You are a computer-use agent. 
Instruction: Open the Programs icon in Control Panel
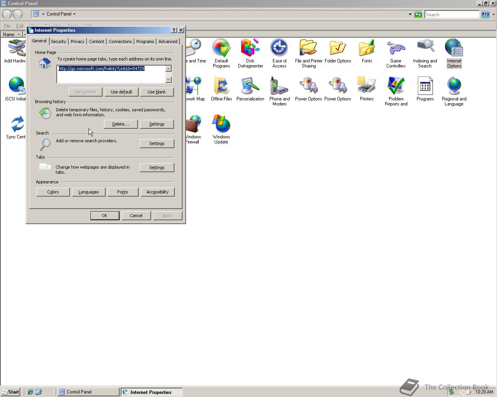(425, 89)
